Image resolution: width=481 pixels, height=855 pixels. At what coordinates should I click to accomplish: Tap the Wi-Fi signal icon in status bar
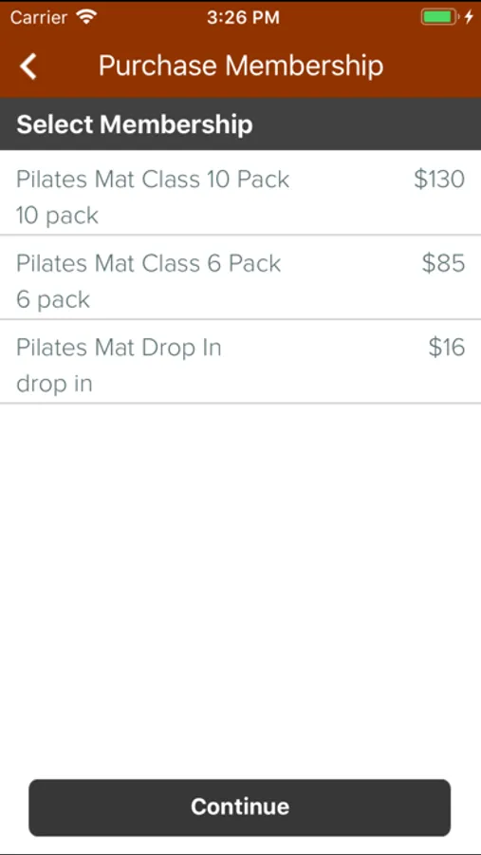[x=86, y=17]
